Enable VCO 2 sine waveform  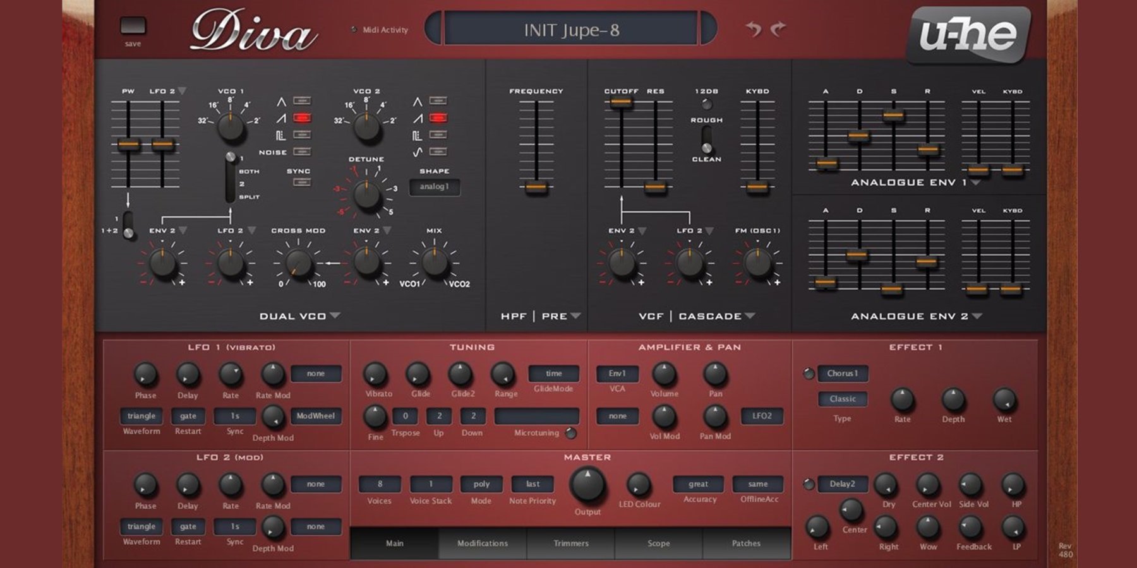click(438, 152)
